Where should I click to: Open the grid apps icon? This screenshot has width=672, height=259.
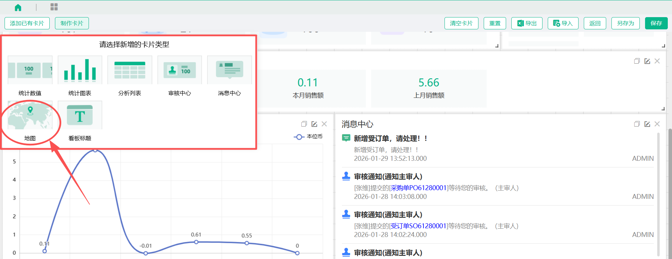[x=54, y=7]
